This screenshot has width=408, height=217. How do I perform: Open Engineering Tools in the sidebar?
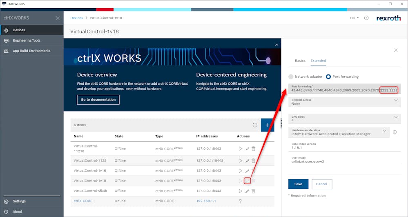pyautogui.click(x=32, y=40)
